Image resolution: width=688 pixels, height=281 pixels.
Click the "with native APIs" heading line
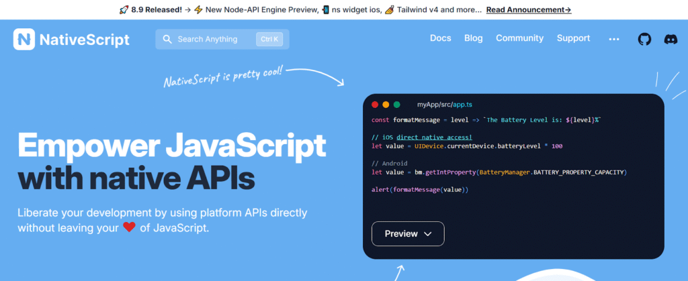[x=136, y=178]
